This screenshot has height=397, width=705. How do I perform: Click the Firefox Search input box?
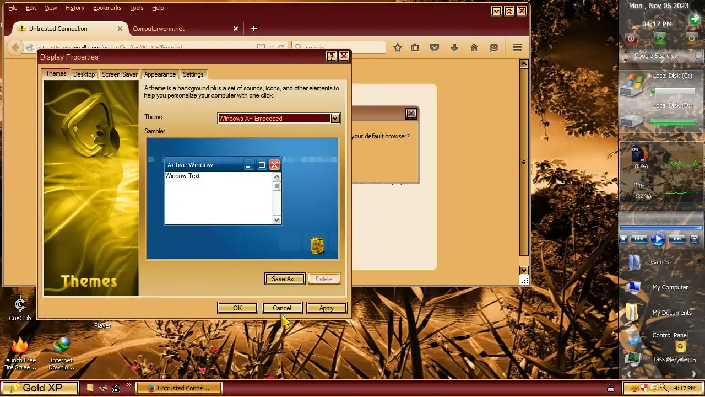click(x=339, y=47)
